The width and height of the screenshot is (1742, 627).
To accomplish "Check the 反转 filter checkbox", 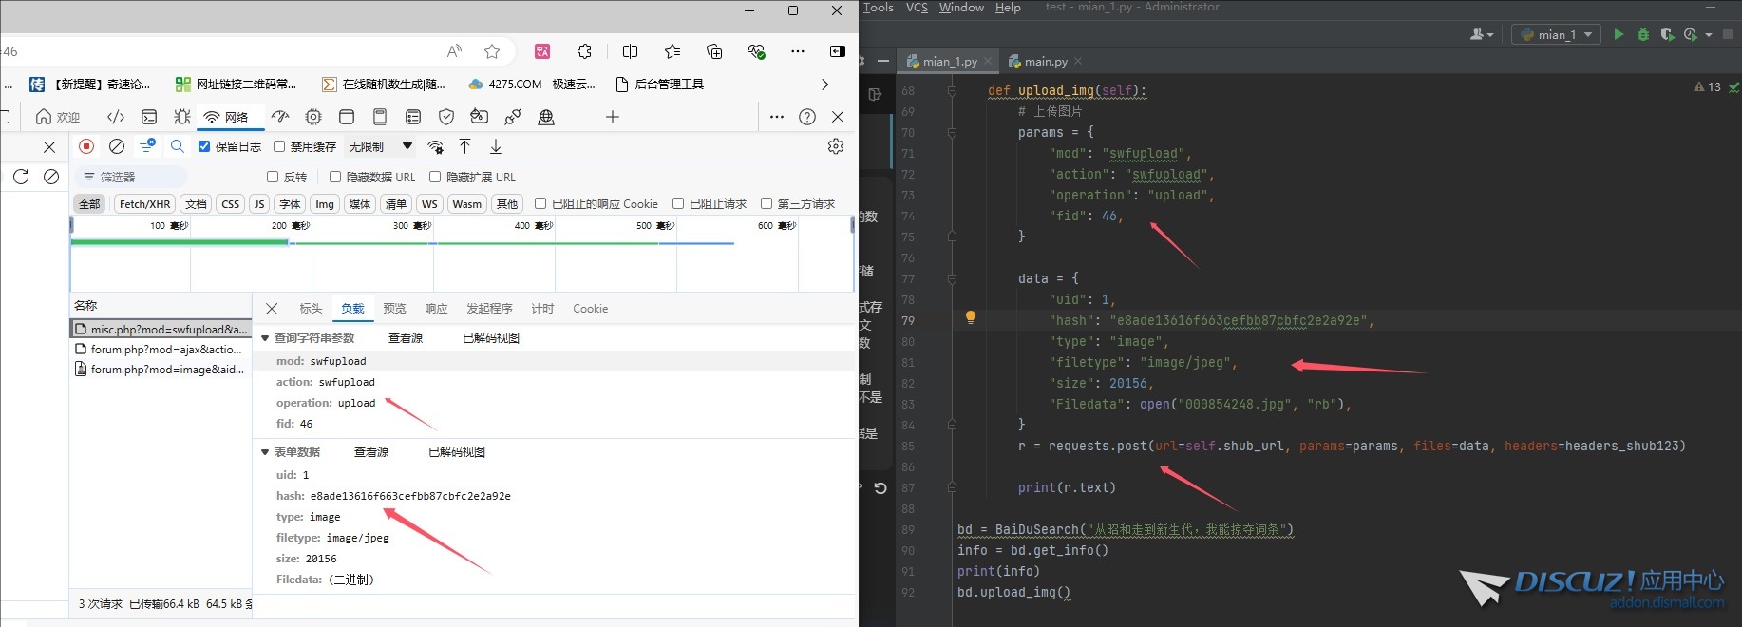I will click(273, 177).
